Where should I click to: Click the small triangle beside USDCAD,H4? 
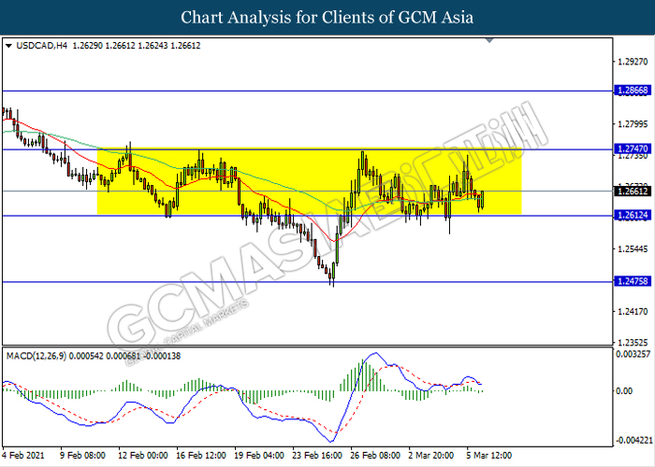click(x=8, y=45)
